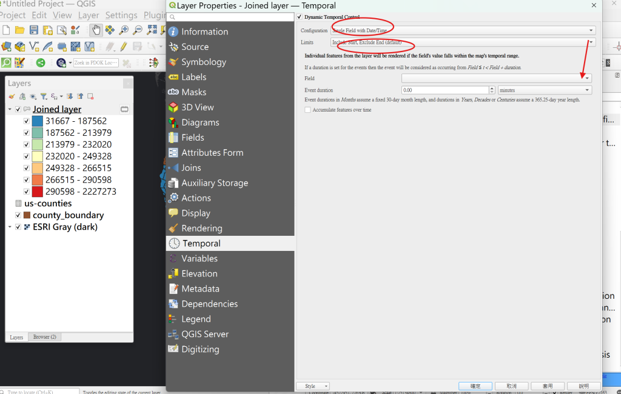Select the Zoom In magnifier tool

click(124, 30)
